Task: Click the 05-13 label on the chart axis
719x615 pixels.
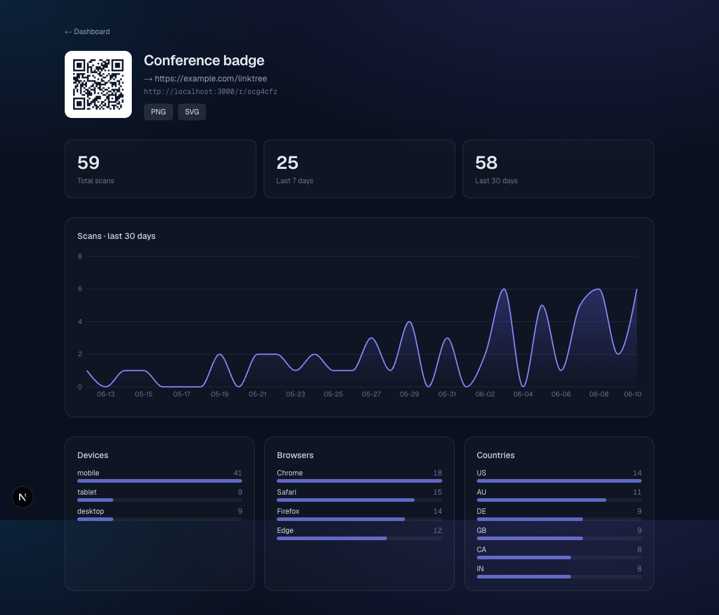Action: coord(105,394)
